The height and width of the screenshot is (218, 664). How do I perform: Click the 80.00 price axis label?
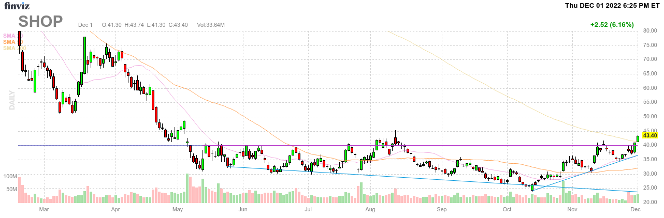click(649, 30)
